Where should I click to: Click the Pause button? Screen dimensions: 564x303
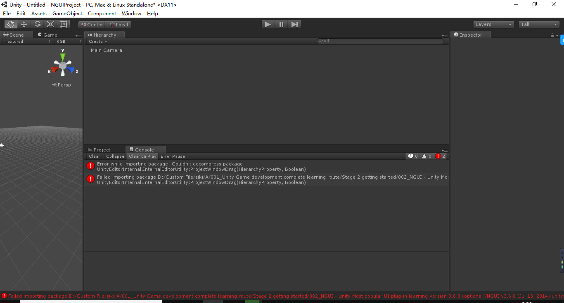[281, 24]
